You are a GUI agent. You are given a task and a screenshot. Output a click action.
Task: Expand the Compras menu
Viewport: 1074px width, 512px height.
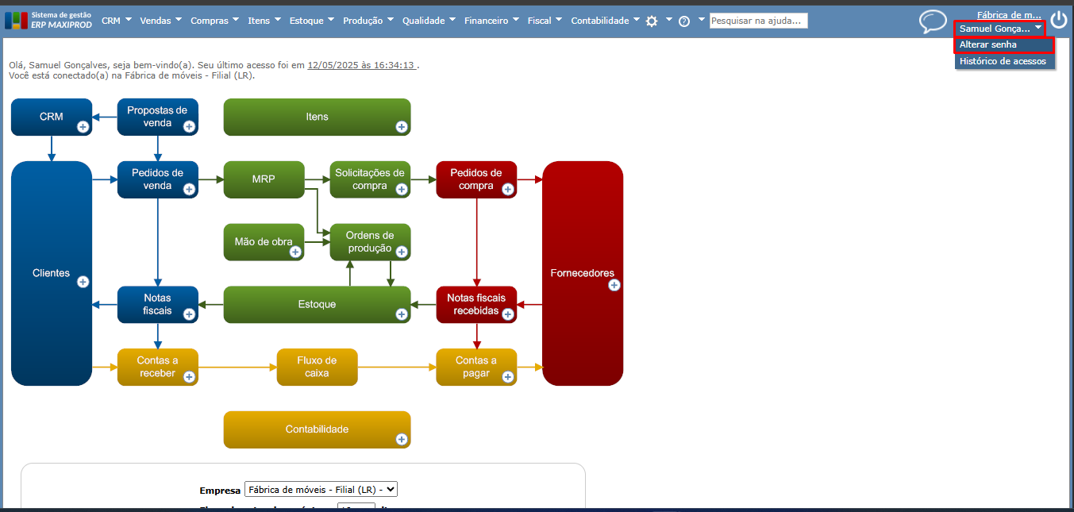tap(215, 21)
